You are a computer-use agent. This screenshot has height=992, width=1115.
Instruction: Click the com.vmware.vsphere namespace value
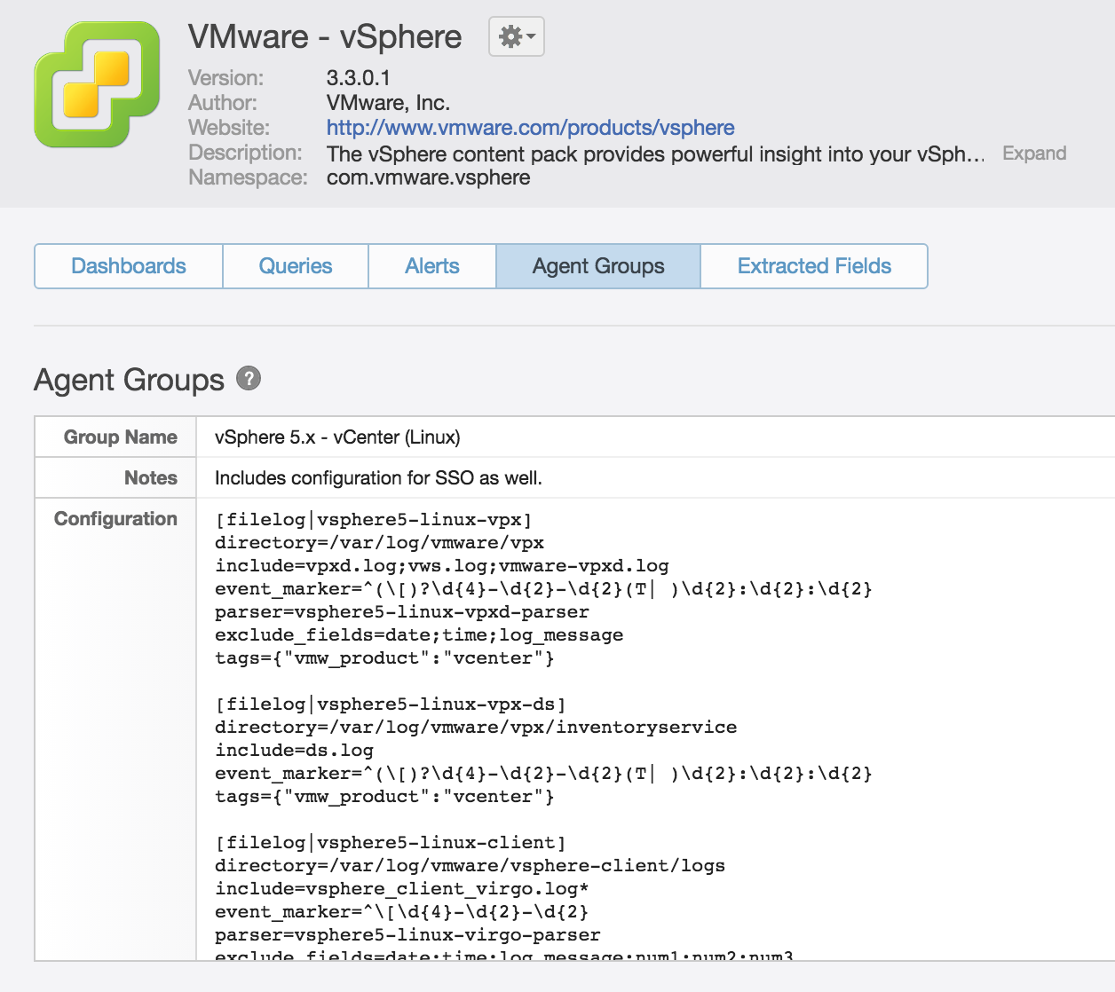click(428, 177)
